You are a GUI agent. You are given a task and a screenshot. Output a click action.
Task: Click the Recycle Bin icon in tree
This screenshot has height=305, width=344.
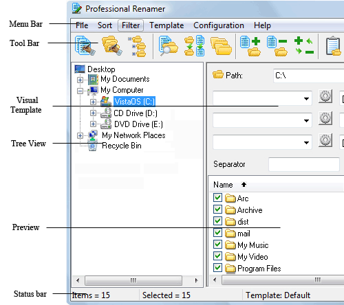[x=93, y=146]
